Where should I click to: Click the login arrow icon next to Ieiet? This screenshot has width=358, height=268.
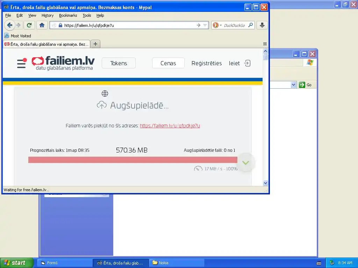tap(247, 63)
